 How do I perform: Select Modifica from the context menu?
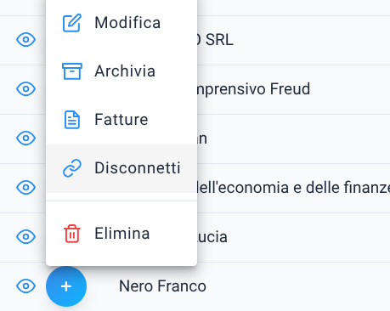pyautogui.click(x=122, y=23)
